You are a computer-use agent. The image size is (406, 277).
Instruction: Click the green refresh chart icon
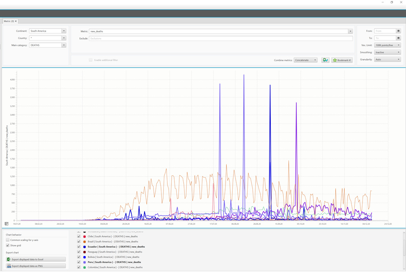pos(325,60)
